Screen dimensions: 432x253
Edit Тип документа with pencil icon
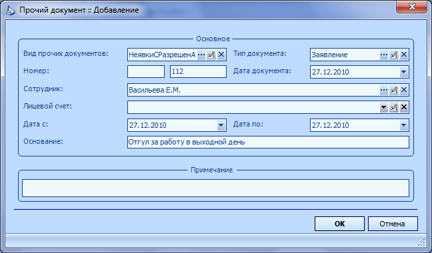tap(394, 55)
